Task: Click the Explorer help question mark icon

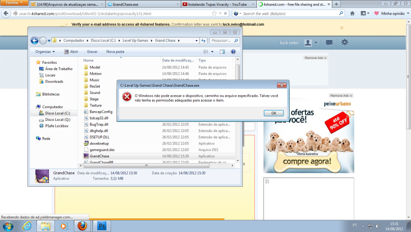Action: (233, 52)
